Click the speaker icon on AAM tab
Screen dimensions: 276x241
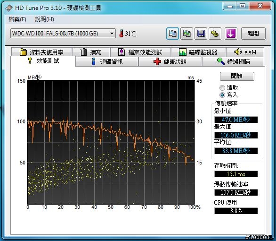[238, 52]
